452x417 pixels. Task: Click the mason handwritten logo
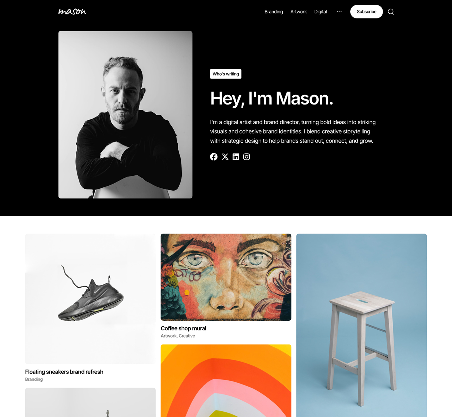[x=72, y=12]
